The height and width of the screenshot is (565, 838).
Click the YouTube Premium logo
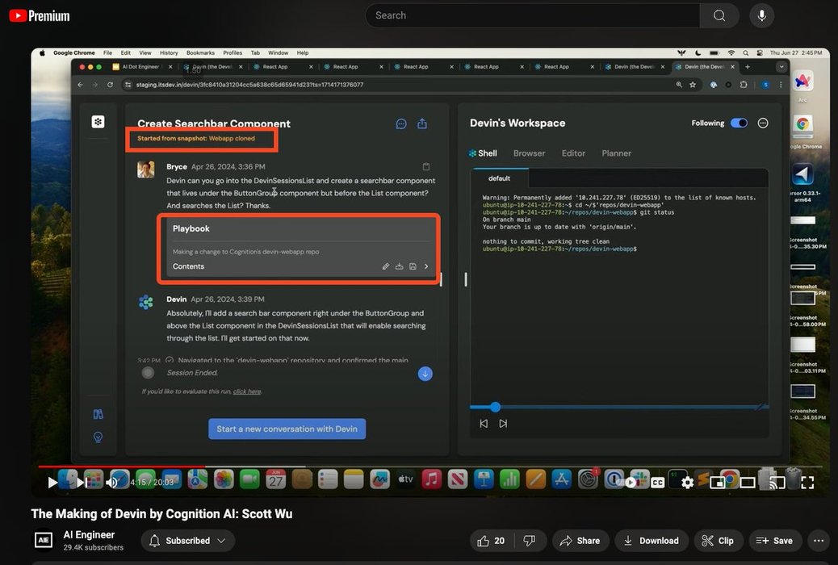[39, 15]
